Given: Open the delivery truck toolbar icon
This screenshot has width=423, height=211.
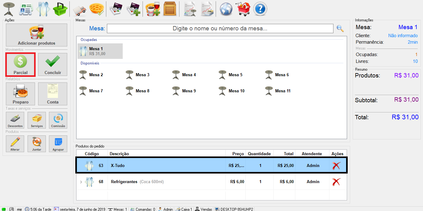Looking at the screenshot, I should coord(80,9).
